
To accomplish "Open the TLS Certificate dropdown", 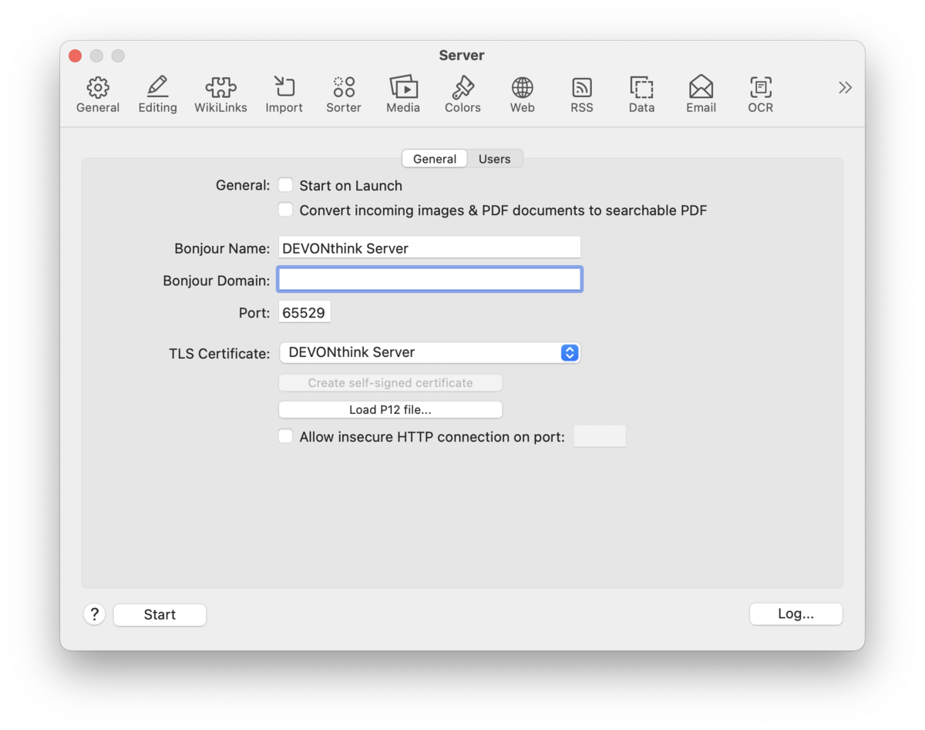I will click(429, 352).
